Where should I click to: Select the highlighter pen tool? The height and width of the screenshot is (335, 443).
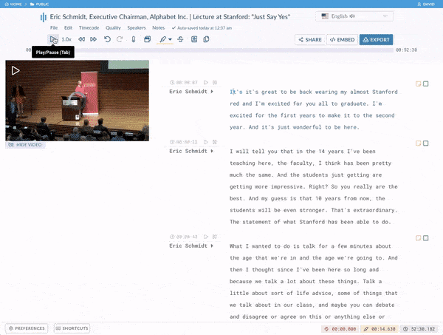pos(163,39)
